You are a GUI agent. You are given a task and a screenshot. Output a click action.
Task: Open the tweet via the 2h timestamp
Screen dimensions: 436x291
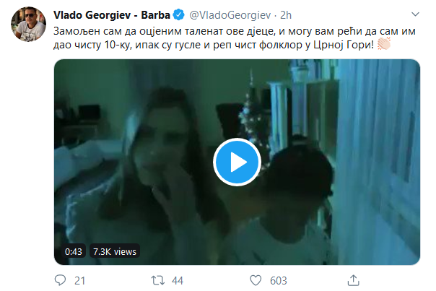point(287,14)
